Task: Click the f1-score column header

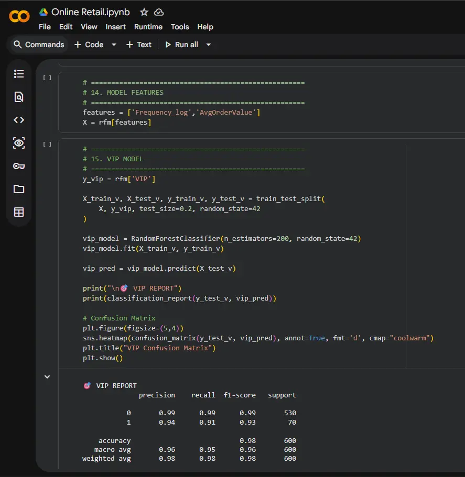Action: click(240, 395)
